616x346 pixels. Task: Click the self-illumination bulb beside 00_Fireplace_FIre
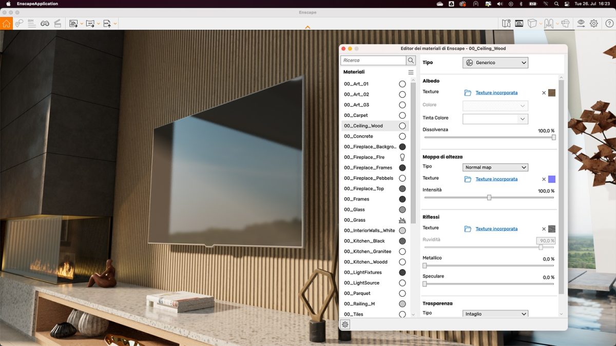(402, 157)
